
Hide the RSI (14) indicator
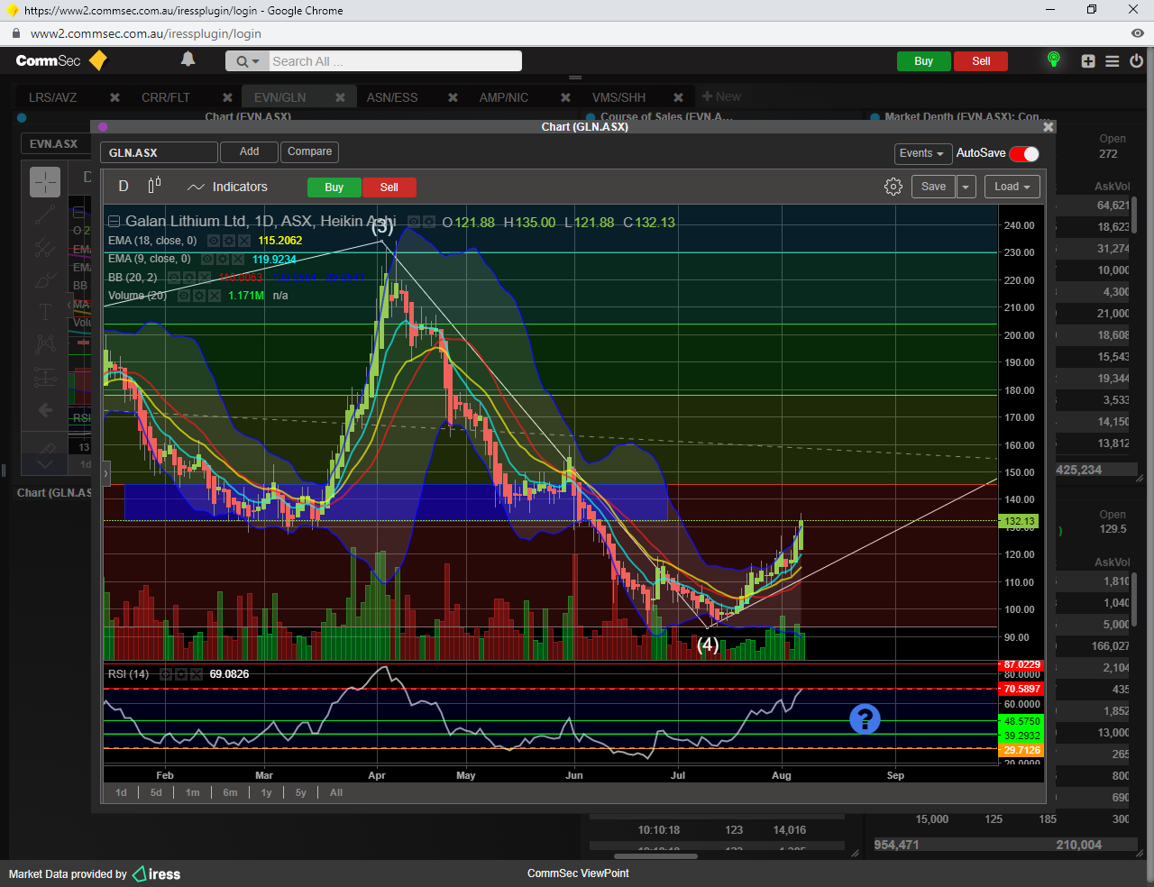[x=166, y=674]
